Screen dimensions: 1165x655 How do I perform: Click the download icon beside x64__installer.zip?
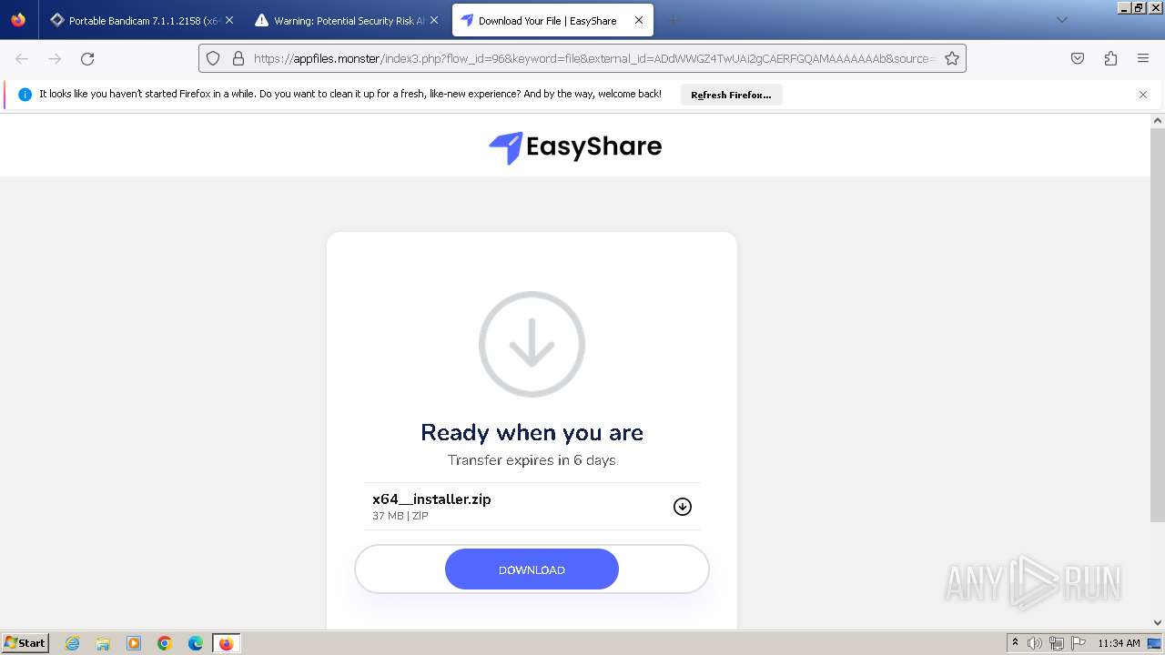(683, 507)
